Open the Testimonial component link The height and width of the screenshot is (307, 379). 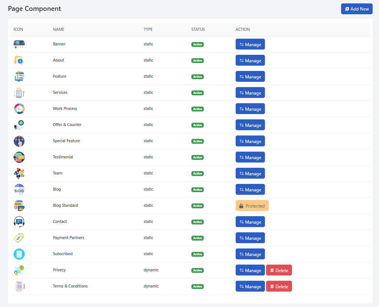click(x=63, y=157)
